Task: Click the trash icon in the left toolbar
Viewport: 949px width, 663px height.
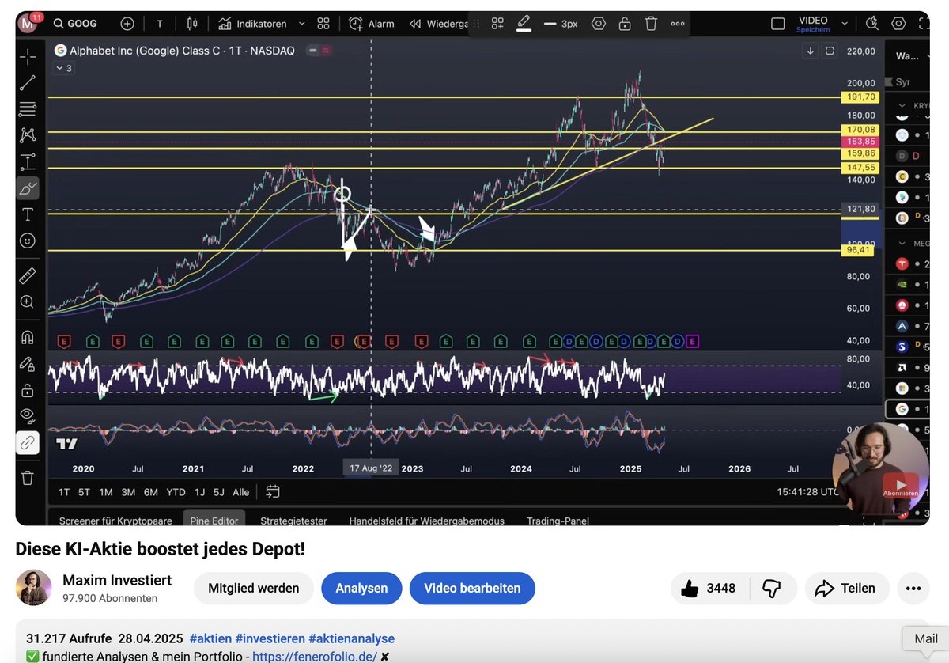Action: coord(28,477)
